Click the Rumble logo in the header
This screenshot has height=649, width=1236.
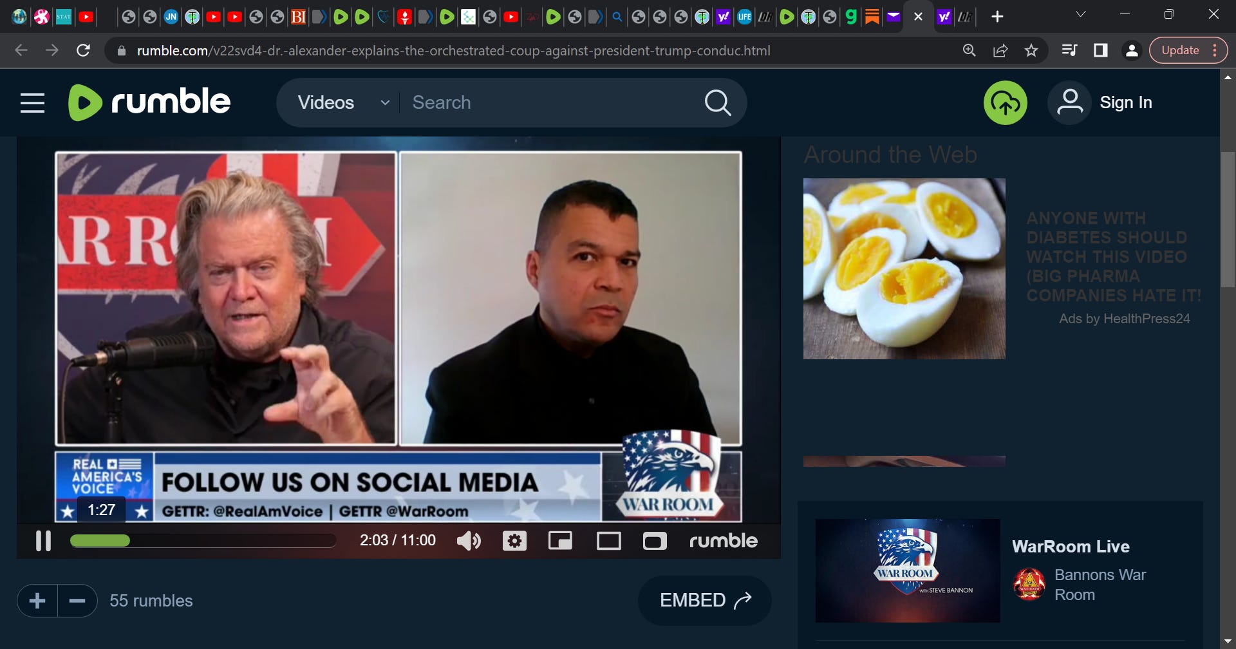(149, 102)
